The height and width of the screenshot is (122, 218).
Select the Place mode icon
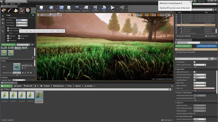coord(3,11)
